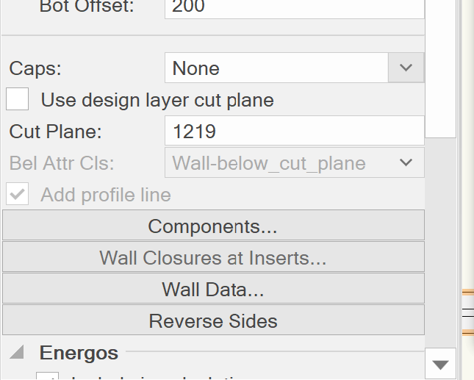Click the scroll down arrow of the palette
474x380 pixels.
coord(440,364)
